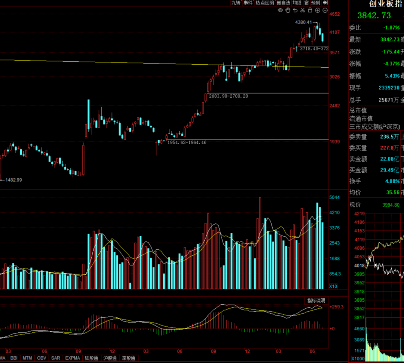This screenshot has height=363, width=404.
Task: Zoom in with the plus circle icon
Action: [x=318, y=10]
